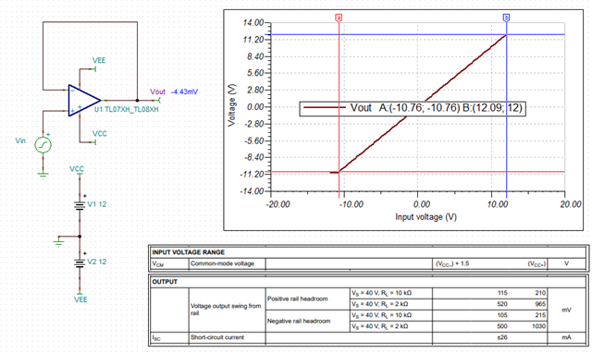Click the (Vcc-) + 1.5 cell
The height and width of the screenshot is (353, 592).
(452, 263)
